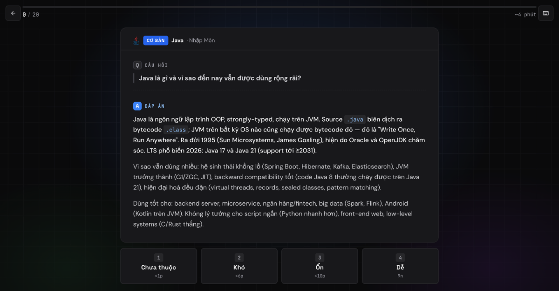Image resolution: width=559 pixels, height=291 pixels.
Task: Click the Java logo icon
Action: tap(136, 41)
